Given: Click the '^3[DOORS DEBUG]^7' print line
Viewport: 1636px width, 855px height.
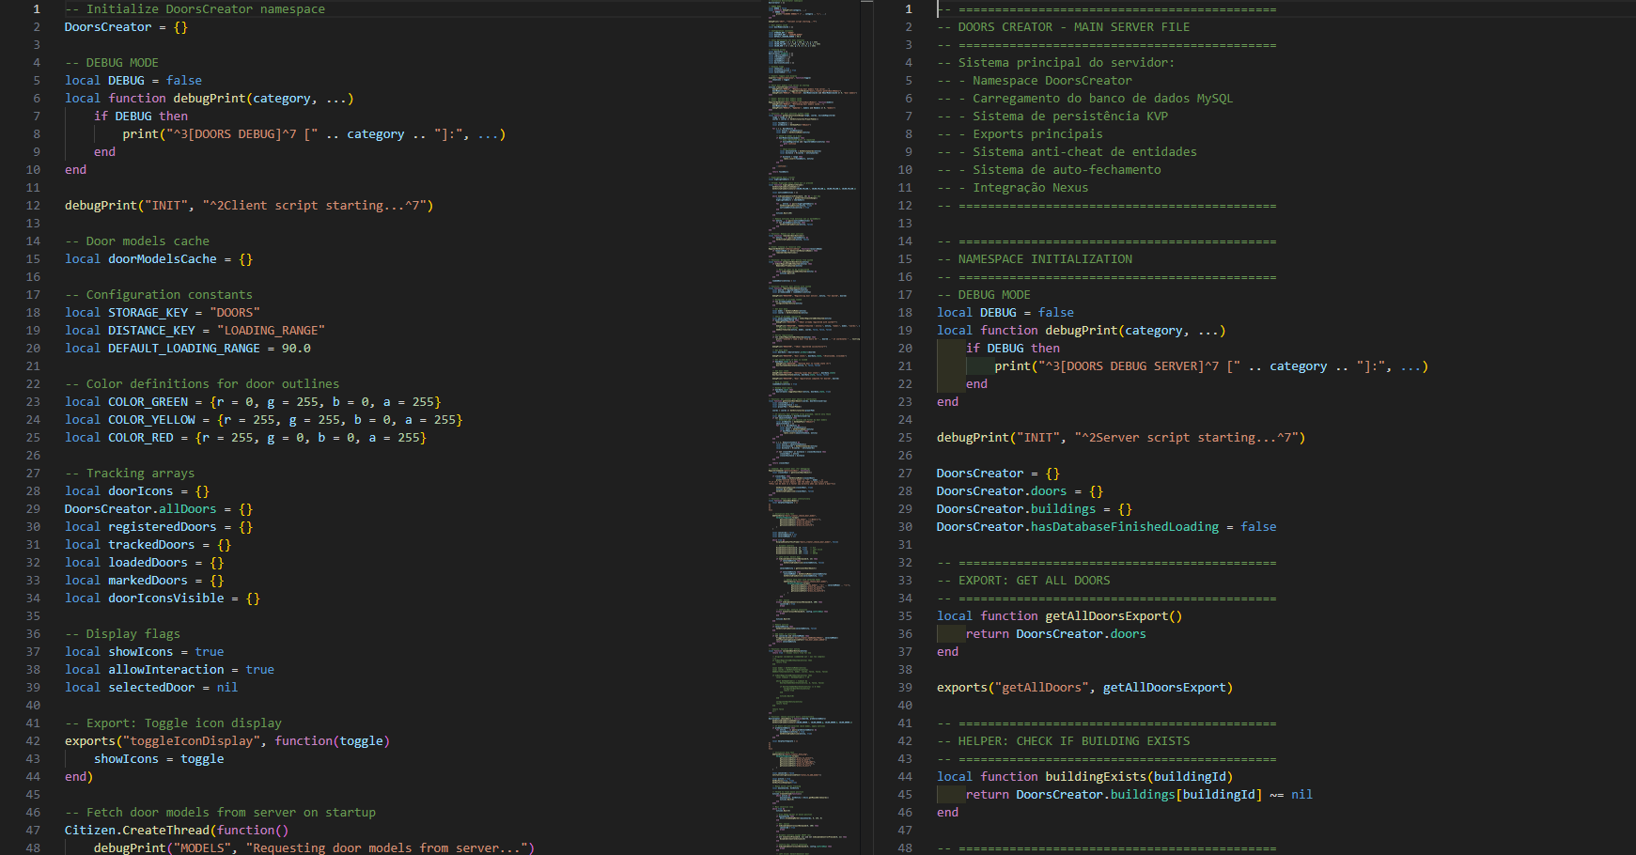Looking at the screenshot, I should tap(314, 133).
